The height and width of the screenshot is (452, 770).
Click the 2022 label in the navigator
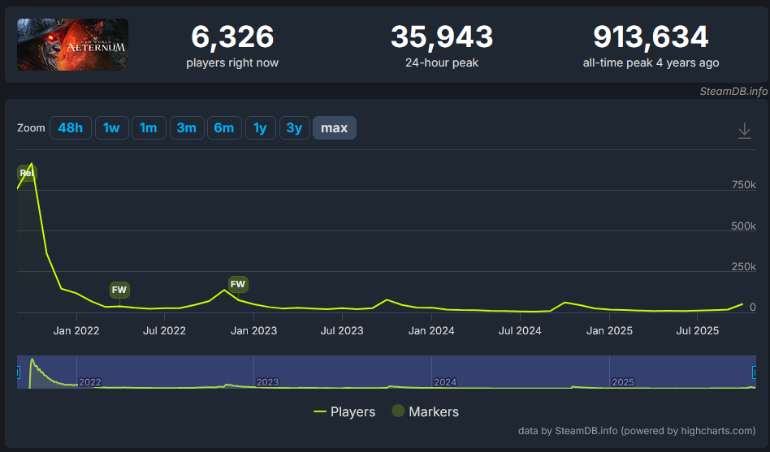[90, 382]
